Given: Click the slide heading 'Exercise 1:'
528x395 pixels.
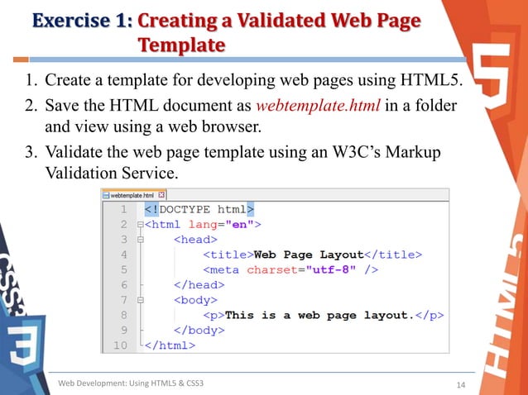Looking at the screenshot, I should click(83, 20).
